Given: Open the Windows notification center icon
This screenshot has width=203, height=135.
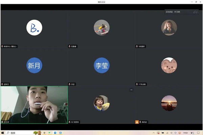Looking at the screenshot, I should click(x=198, y=133).
